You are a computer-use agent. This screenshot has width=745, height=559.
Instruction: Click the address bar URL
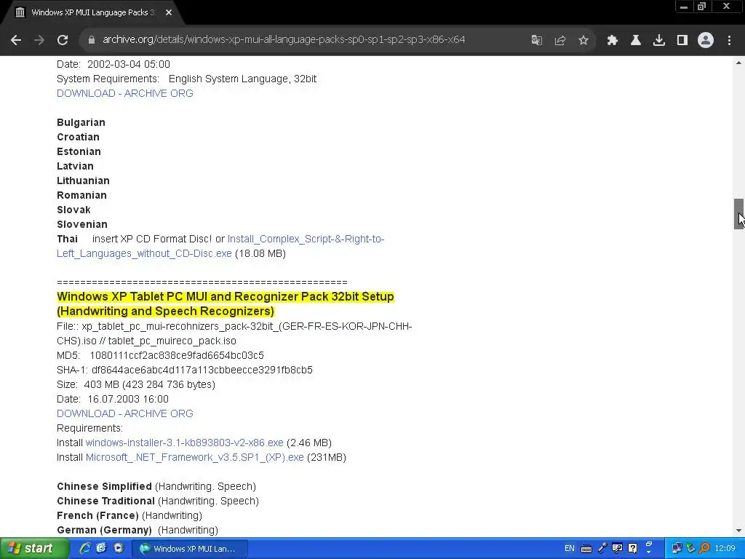click(284, 39)
